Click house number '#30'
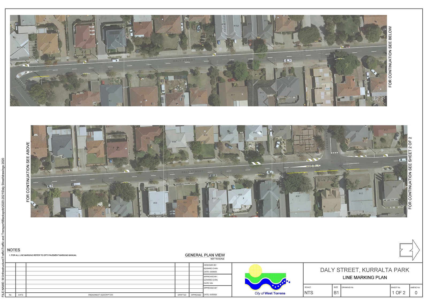 point(95,147)
